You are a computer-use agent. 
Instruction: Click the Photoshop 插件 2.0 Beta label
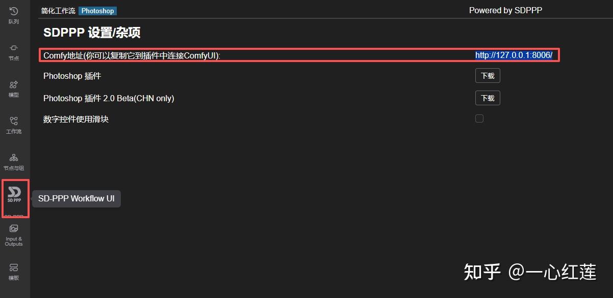point(109,98)
